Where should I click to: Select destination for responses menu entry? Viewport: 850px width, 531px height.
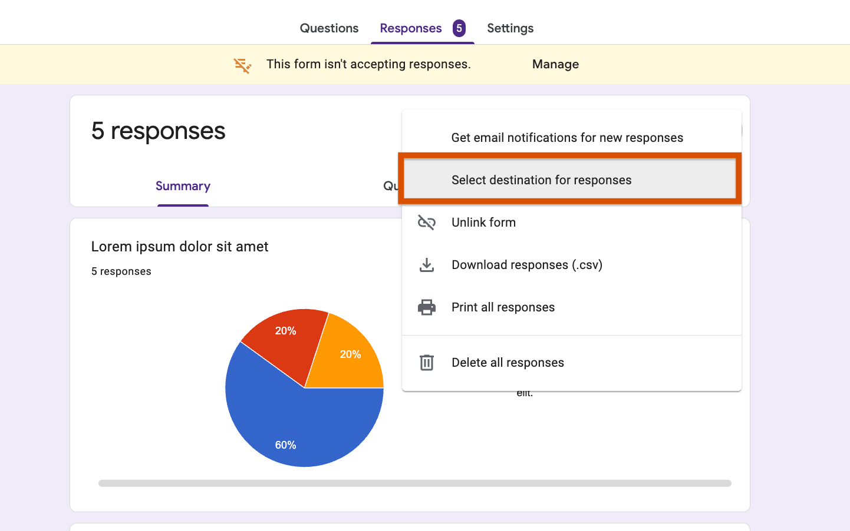click(542, 180)
